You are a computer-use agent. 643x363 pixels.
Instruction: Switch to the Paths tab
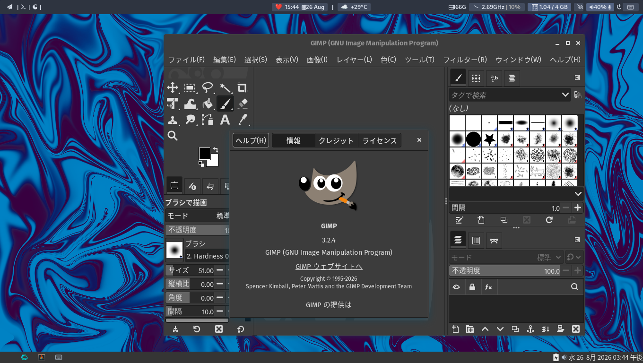point(494,240)
